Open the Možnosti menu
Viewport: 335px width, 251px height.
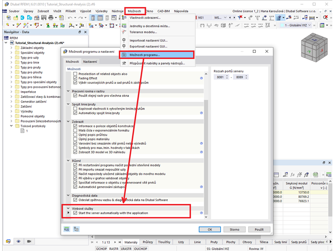tap(134, 11)
